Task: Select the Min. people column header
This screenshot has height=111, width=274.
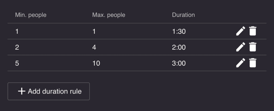Action: point(31,15)
